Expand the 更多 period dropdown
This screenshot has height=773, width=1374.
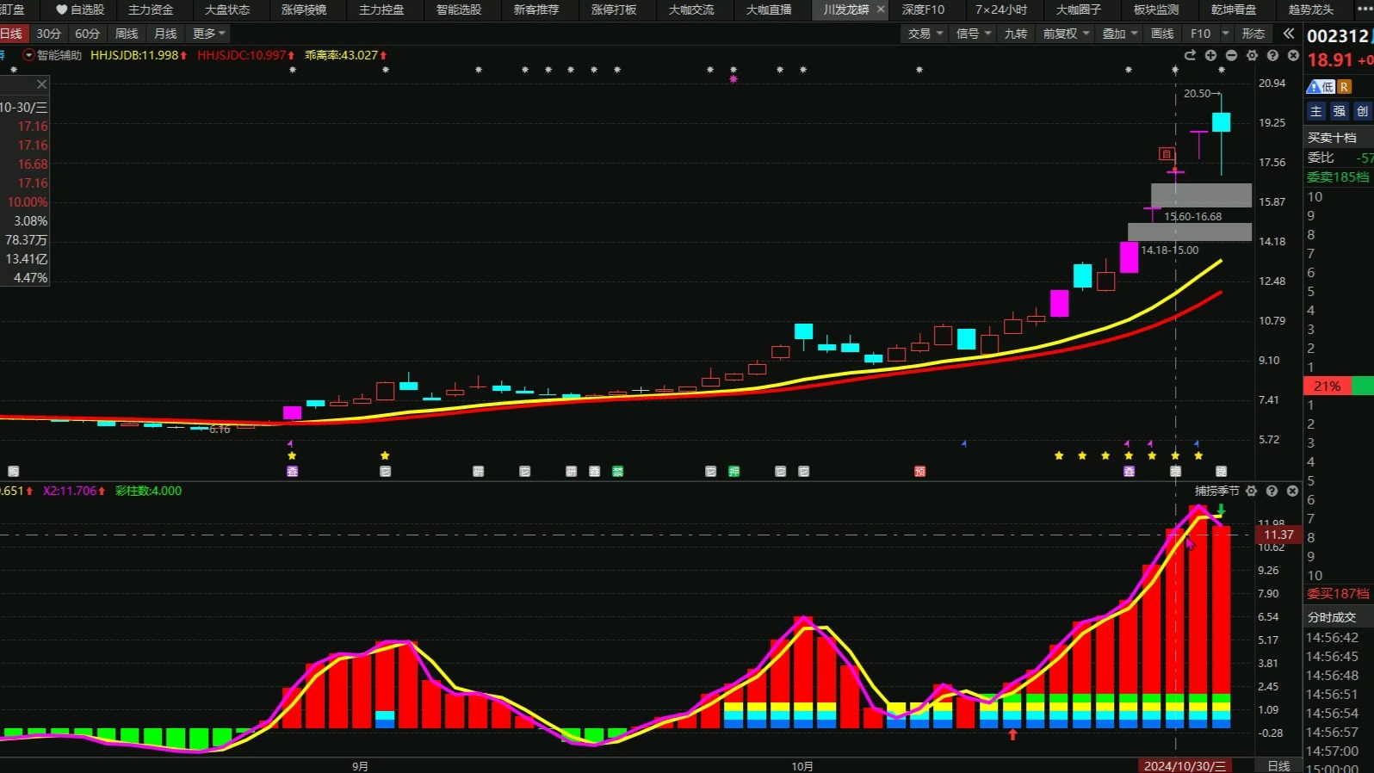209,34
